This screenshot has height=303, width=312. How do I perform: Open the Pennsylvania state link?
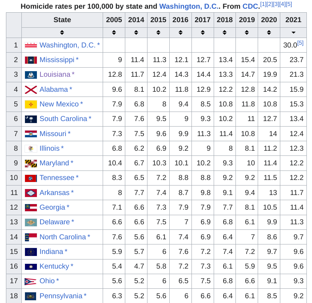[x=61, y=296]
